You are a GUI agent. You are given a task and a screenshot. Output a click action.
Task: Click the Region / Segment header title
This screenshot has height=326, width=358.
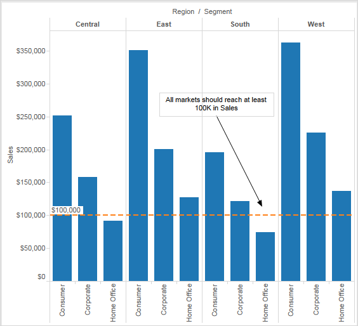tap(202, 11)
